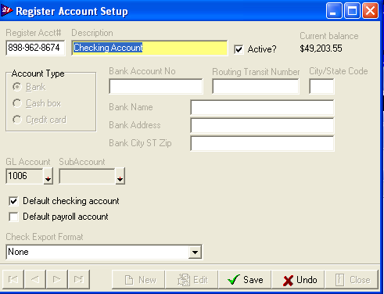The height and width of the screenshot is (294, 384).
Task: Click the current balance $49,203.55
Action: [321, 48]
